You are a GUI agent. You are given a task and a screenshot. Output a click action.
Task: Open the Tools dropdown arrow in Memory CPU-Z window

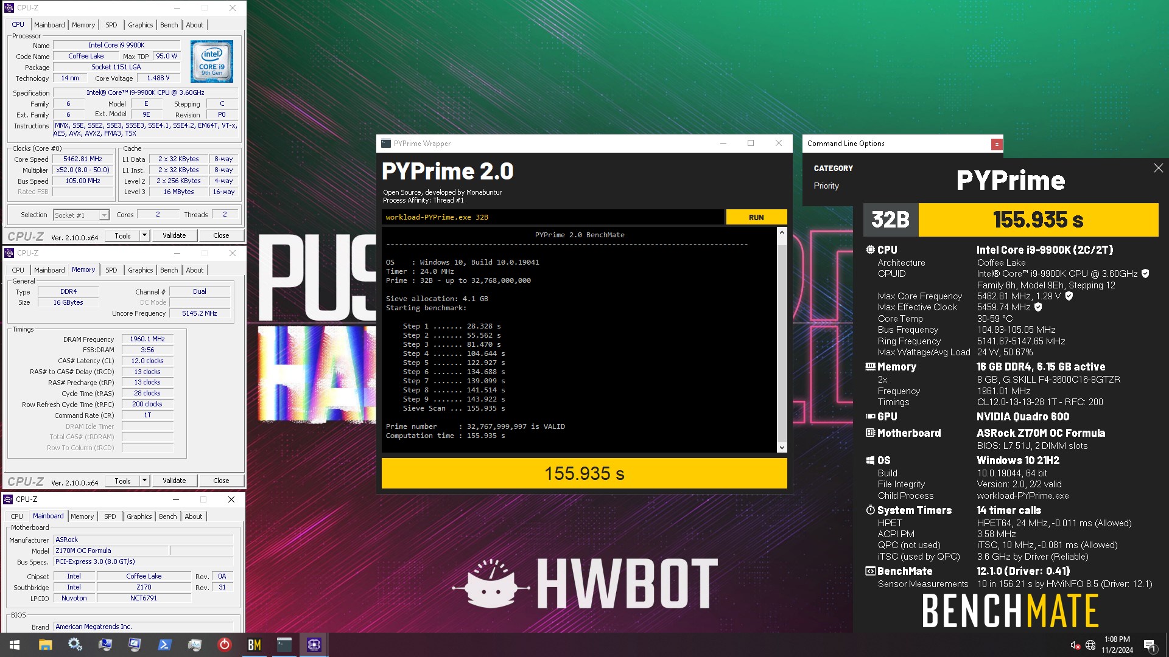[x=144, y=481]
